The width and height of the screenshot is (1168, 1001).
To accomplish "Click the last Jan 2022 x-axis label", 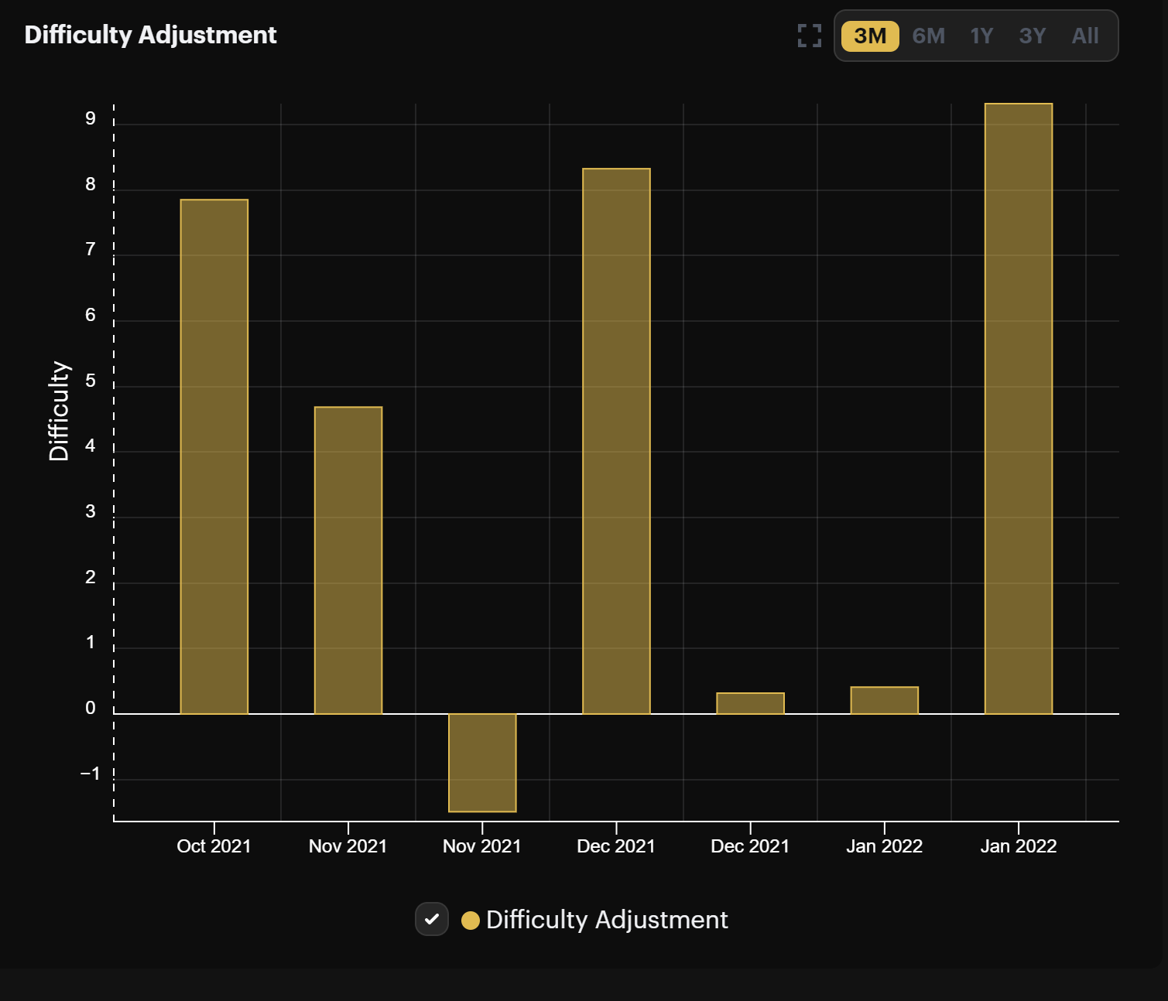I will (x=1019, y=846).
